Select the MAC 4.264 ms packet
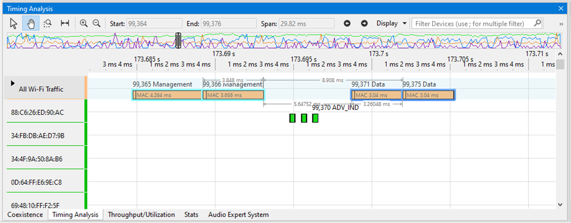The height and width of the screenshot is (223, 571). tap(167, 95)
